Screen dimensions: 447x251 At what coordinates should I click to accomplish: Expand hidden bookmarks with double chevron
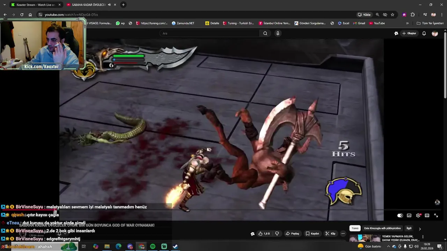pyautogui.click(x=407, y=23)
